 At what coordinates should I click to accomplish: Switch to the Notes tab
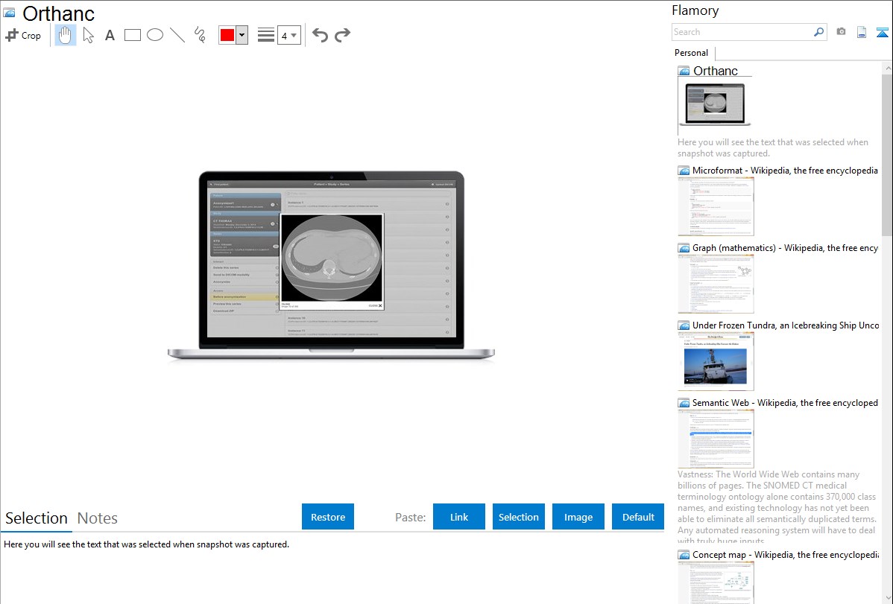98,518
